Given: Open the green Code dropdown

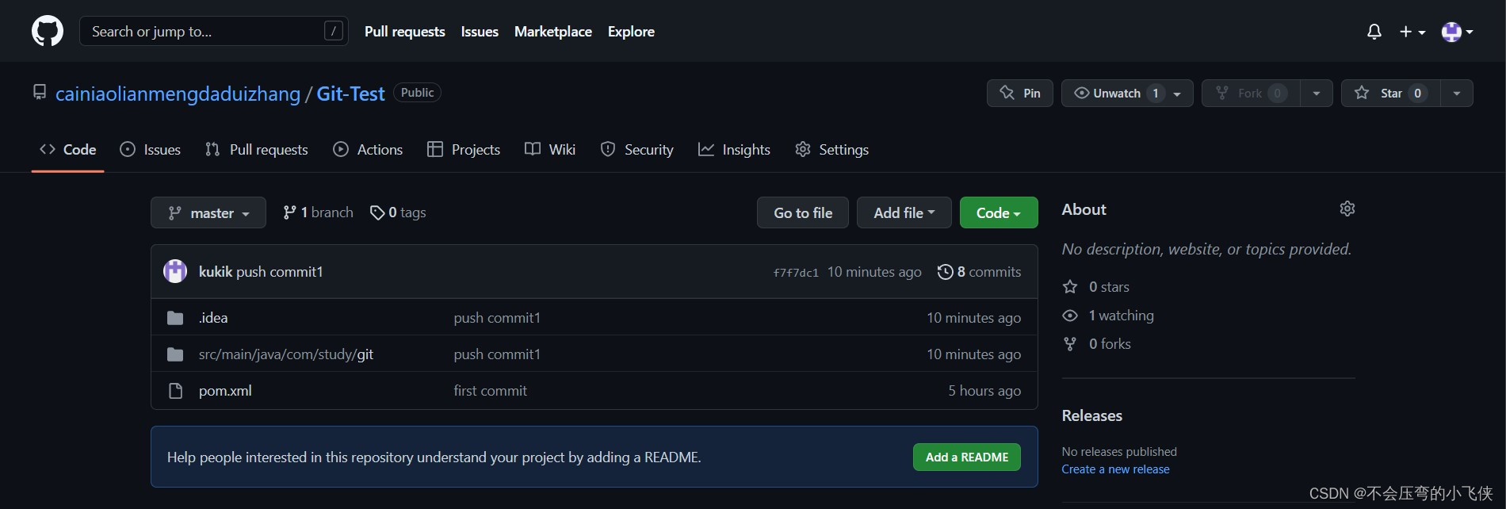Looking at the screenshot, I should pyautogui.click(x=999, y=212).
